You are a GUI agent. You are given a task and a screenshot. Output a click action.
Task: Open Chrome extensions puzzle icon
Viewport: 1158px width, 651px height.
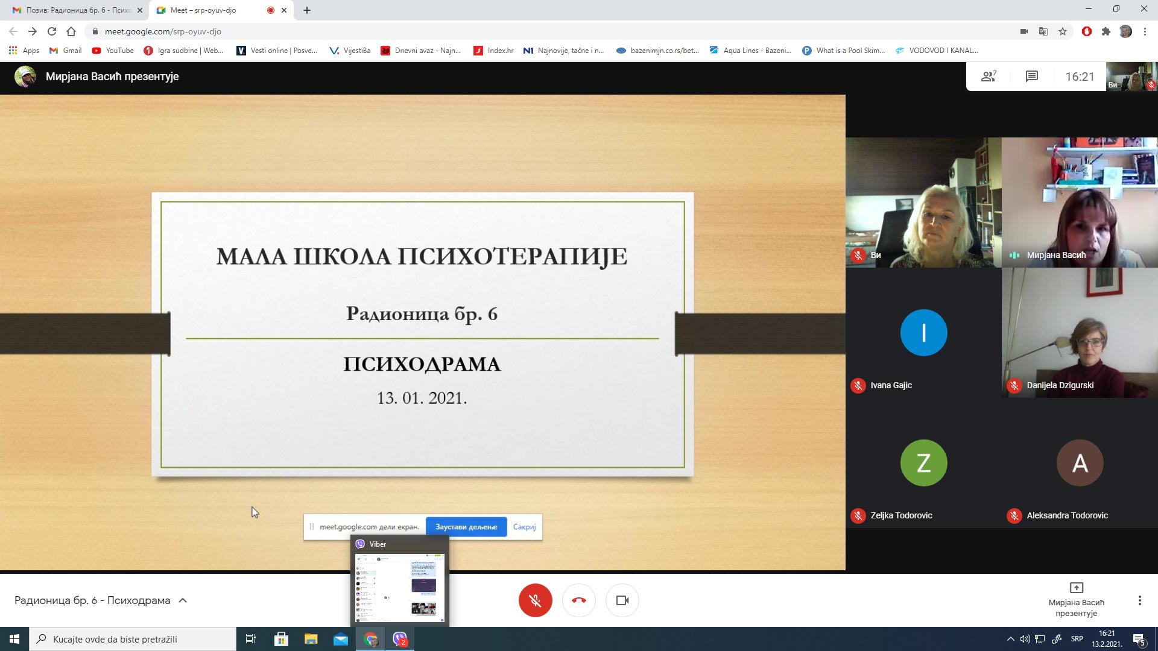(x=1106, y=31)
